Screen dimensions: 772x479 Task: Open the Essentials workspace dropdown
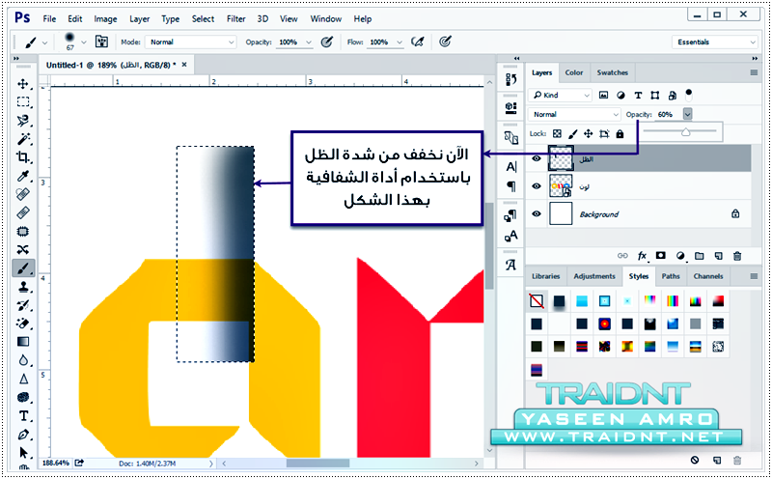click(714, 42)
